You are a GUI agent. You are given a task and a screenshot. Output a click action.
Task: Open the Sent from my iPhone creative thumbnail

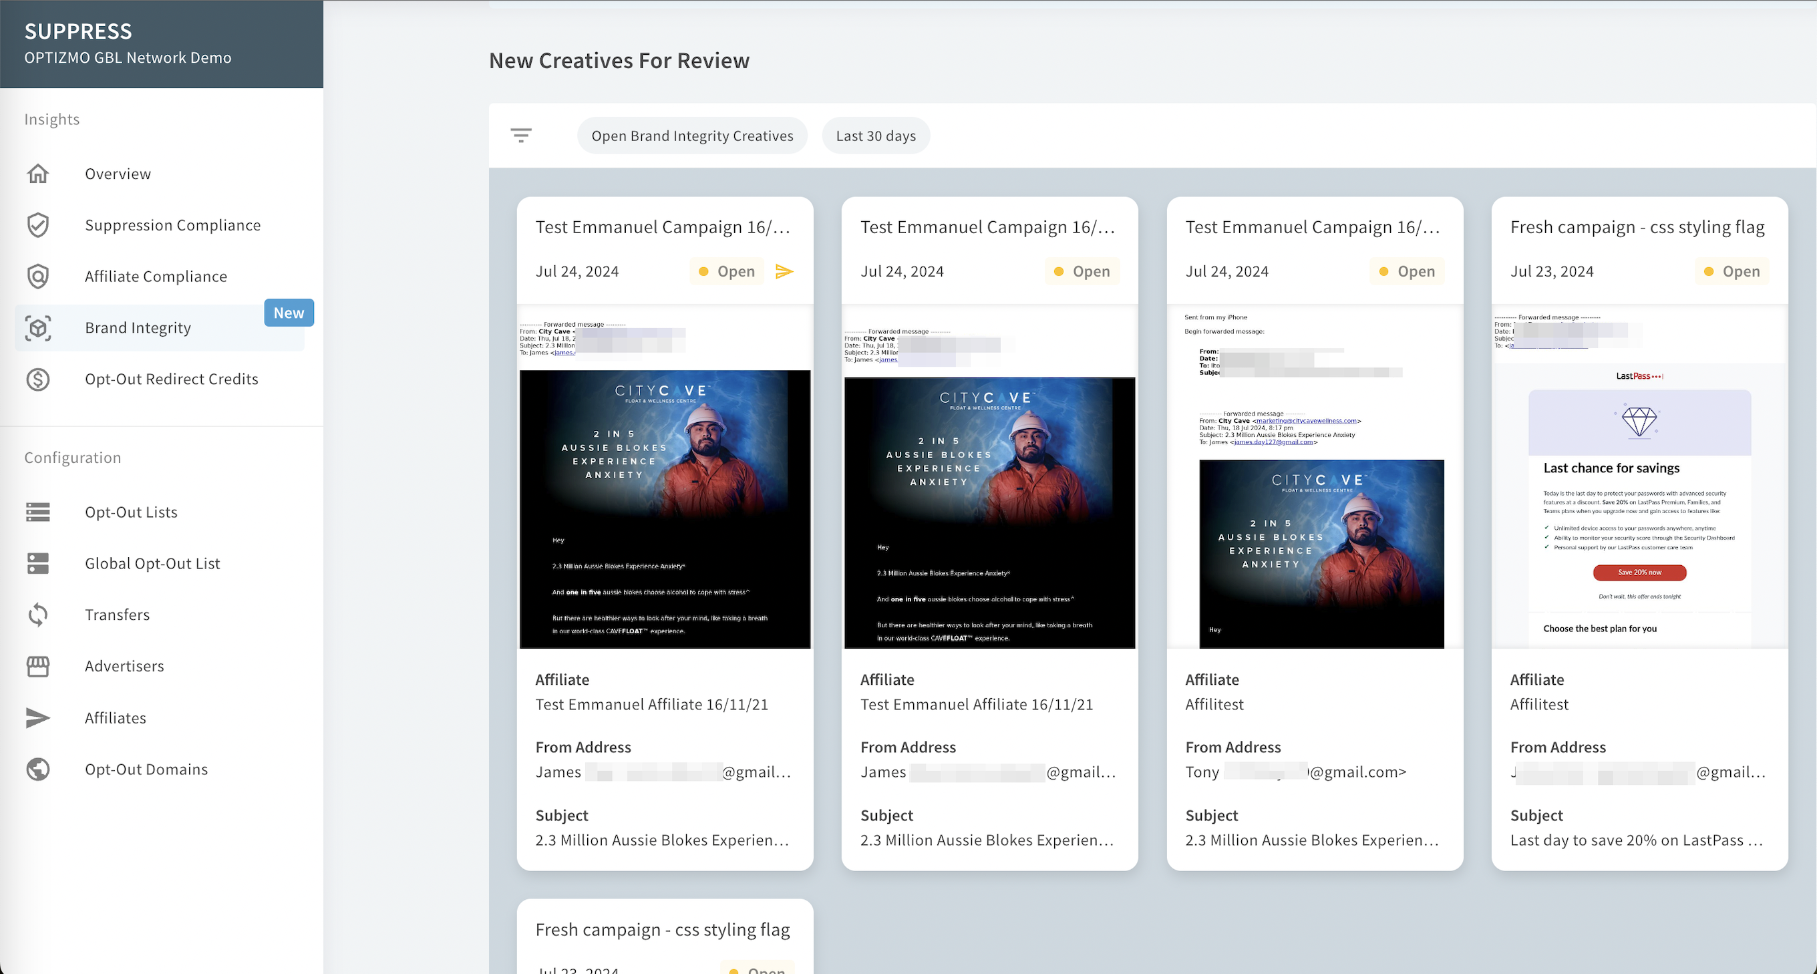(x=1315, y=477)
